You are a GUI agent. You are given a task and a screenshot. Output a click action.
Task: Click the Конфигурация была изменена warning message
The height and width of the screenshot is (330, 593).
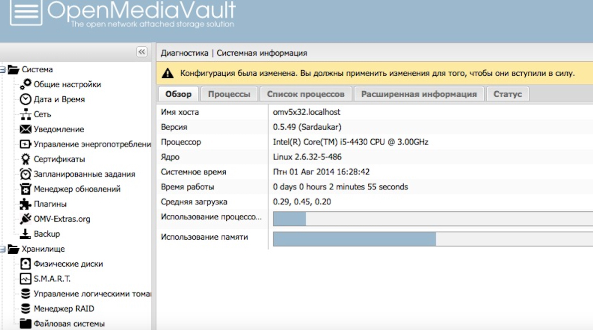[x=377, y=73]
